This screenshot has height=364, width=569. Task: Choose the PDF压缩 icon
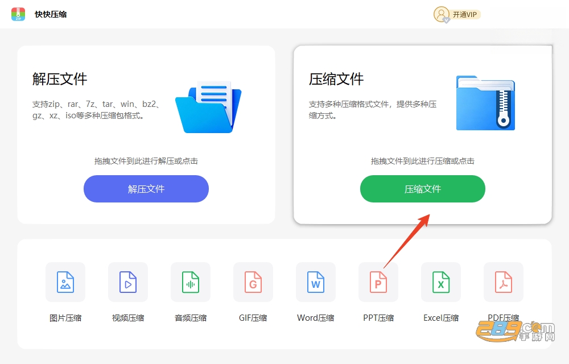[x=504, y=282]
